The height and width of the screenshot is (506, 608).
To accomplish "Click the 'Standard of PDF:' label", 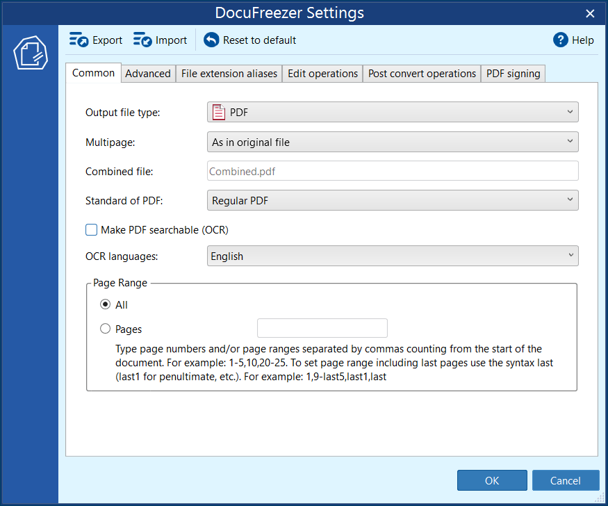I will click(x=124, y=201).
